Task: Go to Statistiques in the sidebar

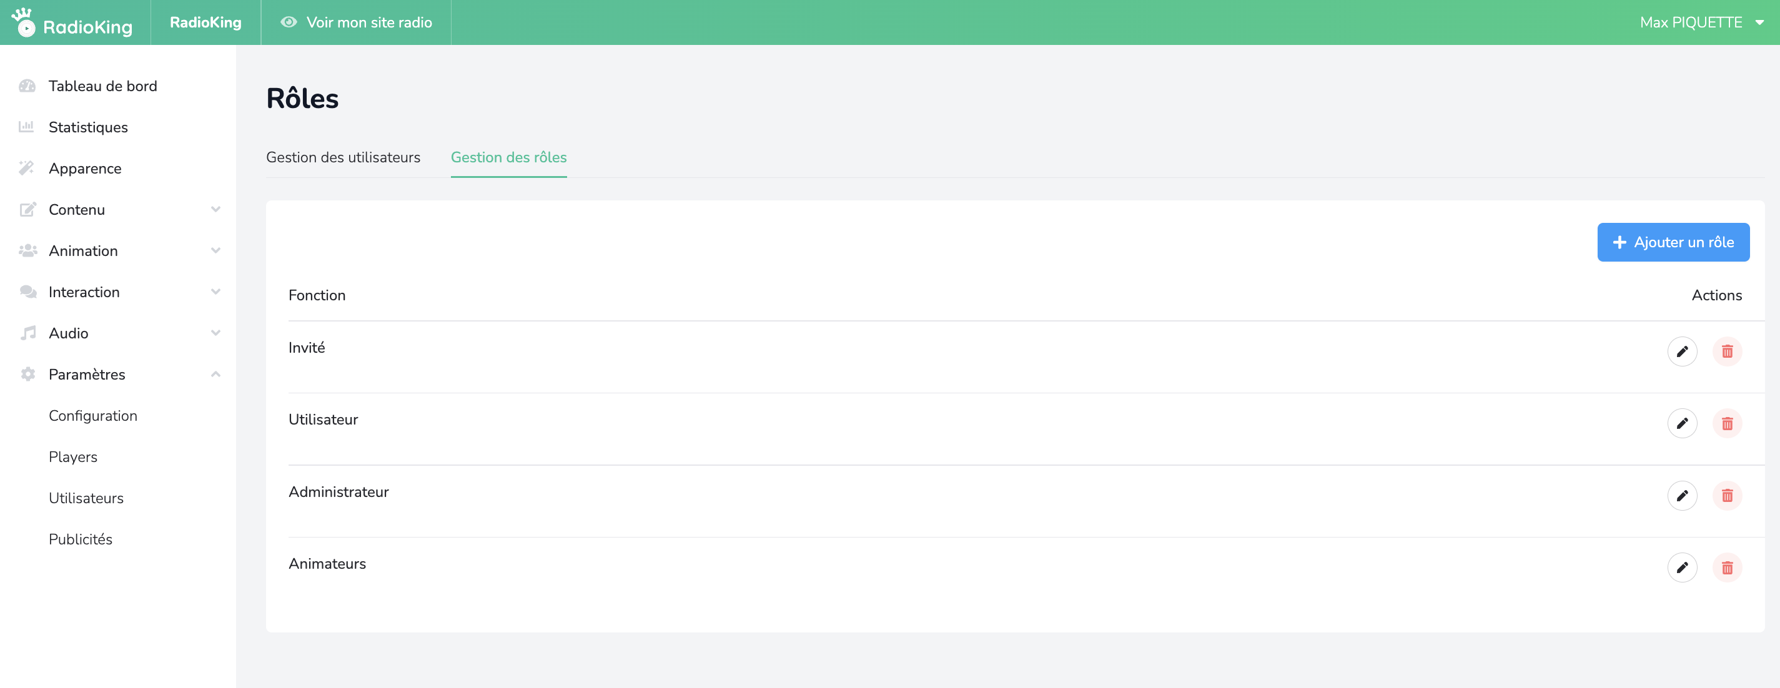Action: tap(88, 127)
